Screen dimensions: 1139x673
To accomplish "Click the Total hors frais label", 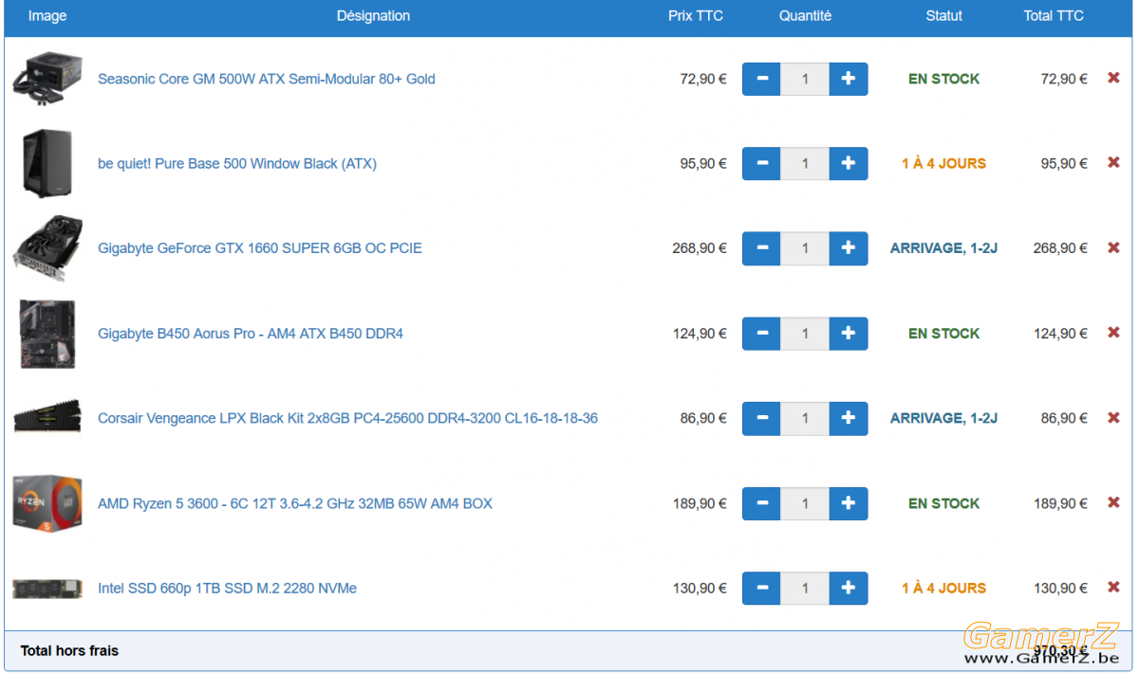I will pyautogui.click(x=69, y=651).
